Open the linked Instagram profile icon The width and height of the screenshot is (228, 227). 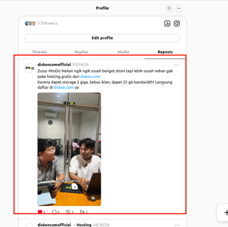pos(176,24)
